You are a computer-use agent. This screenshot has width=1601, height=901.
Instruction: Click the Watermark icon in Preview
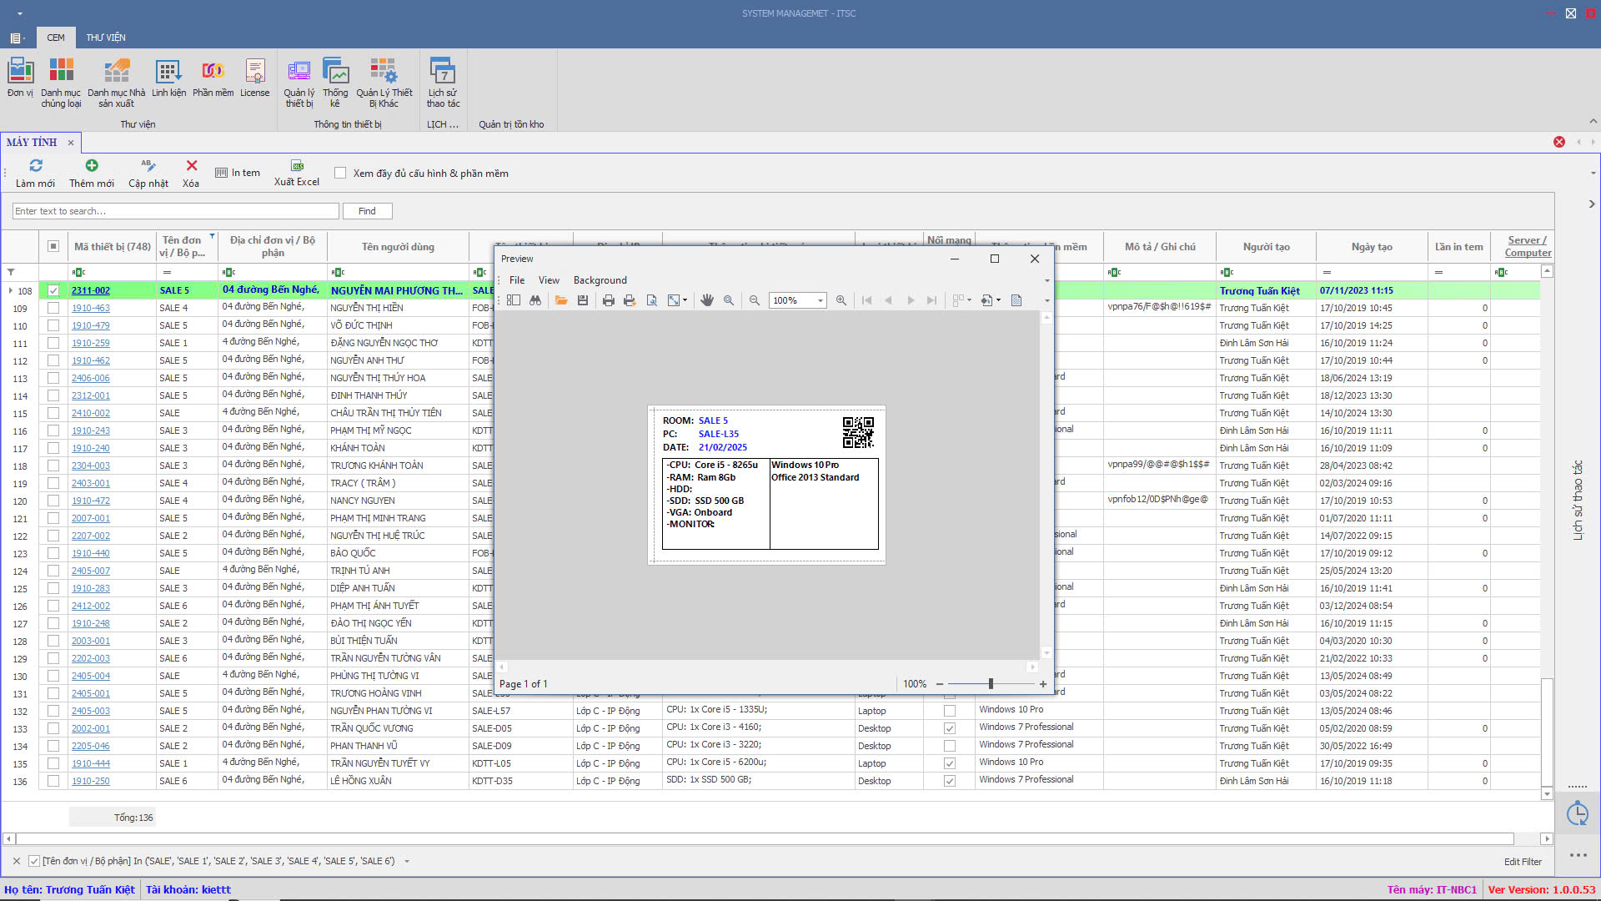point(1016,300)
